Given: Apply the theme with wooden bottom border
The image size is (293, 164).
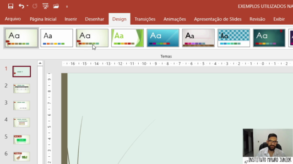Looking at the screenshot, I should tap(198, 38).
